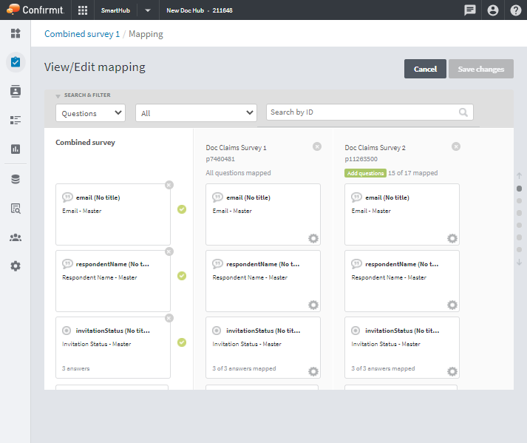527x443 pixels.
Task: Go to Combined survey 1 breadcrumb
Action: click(x=82, y=34)
